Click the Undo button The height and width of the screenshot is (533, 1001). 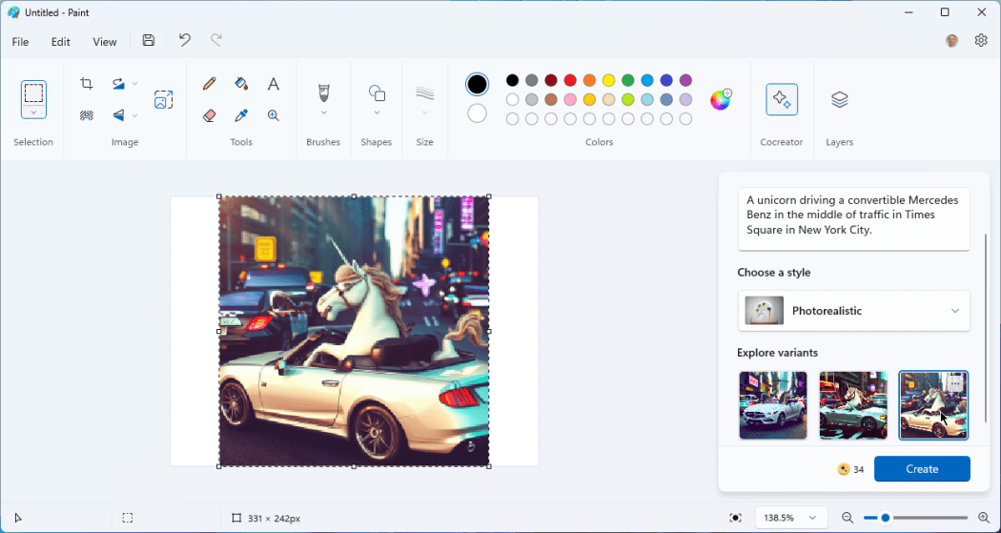coord(185,40)
